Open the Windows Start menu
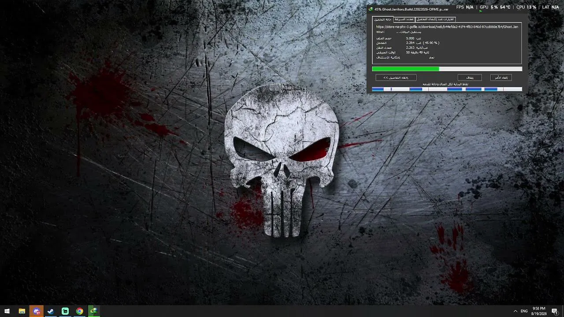564x317 pixels. [x=7, y=311]
